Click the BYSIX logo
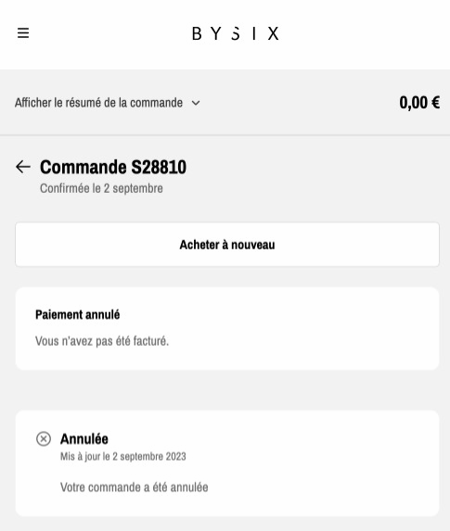Viewport: 450px width, 531px height. [x=236, y=33]
